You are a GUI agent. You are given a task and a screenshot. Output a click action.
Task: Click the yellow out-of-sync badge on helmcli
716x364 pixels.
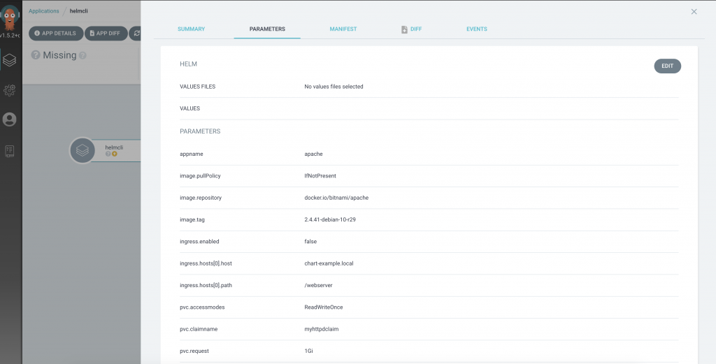tap(115, 154)
